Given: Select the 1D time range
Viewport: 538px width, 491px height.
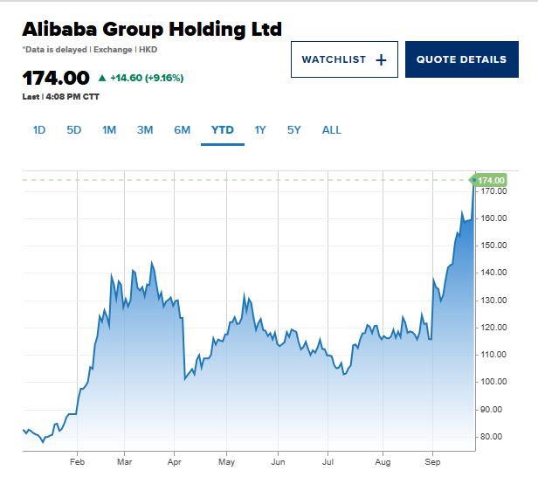Looking at the screenshot, I should tap(39, 130).
